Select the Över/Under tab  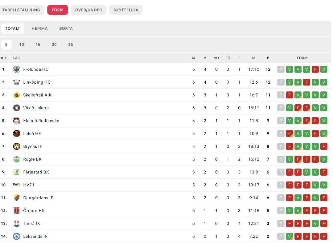point(88,10)
